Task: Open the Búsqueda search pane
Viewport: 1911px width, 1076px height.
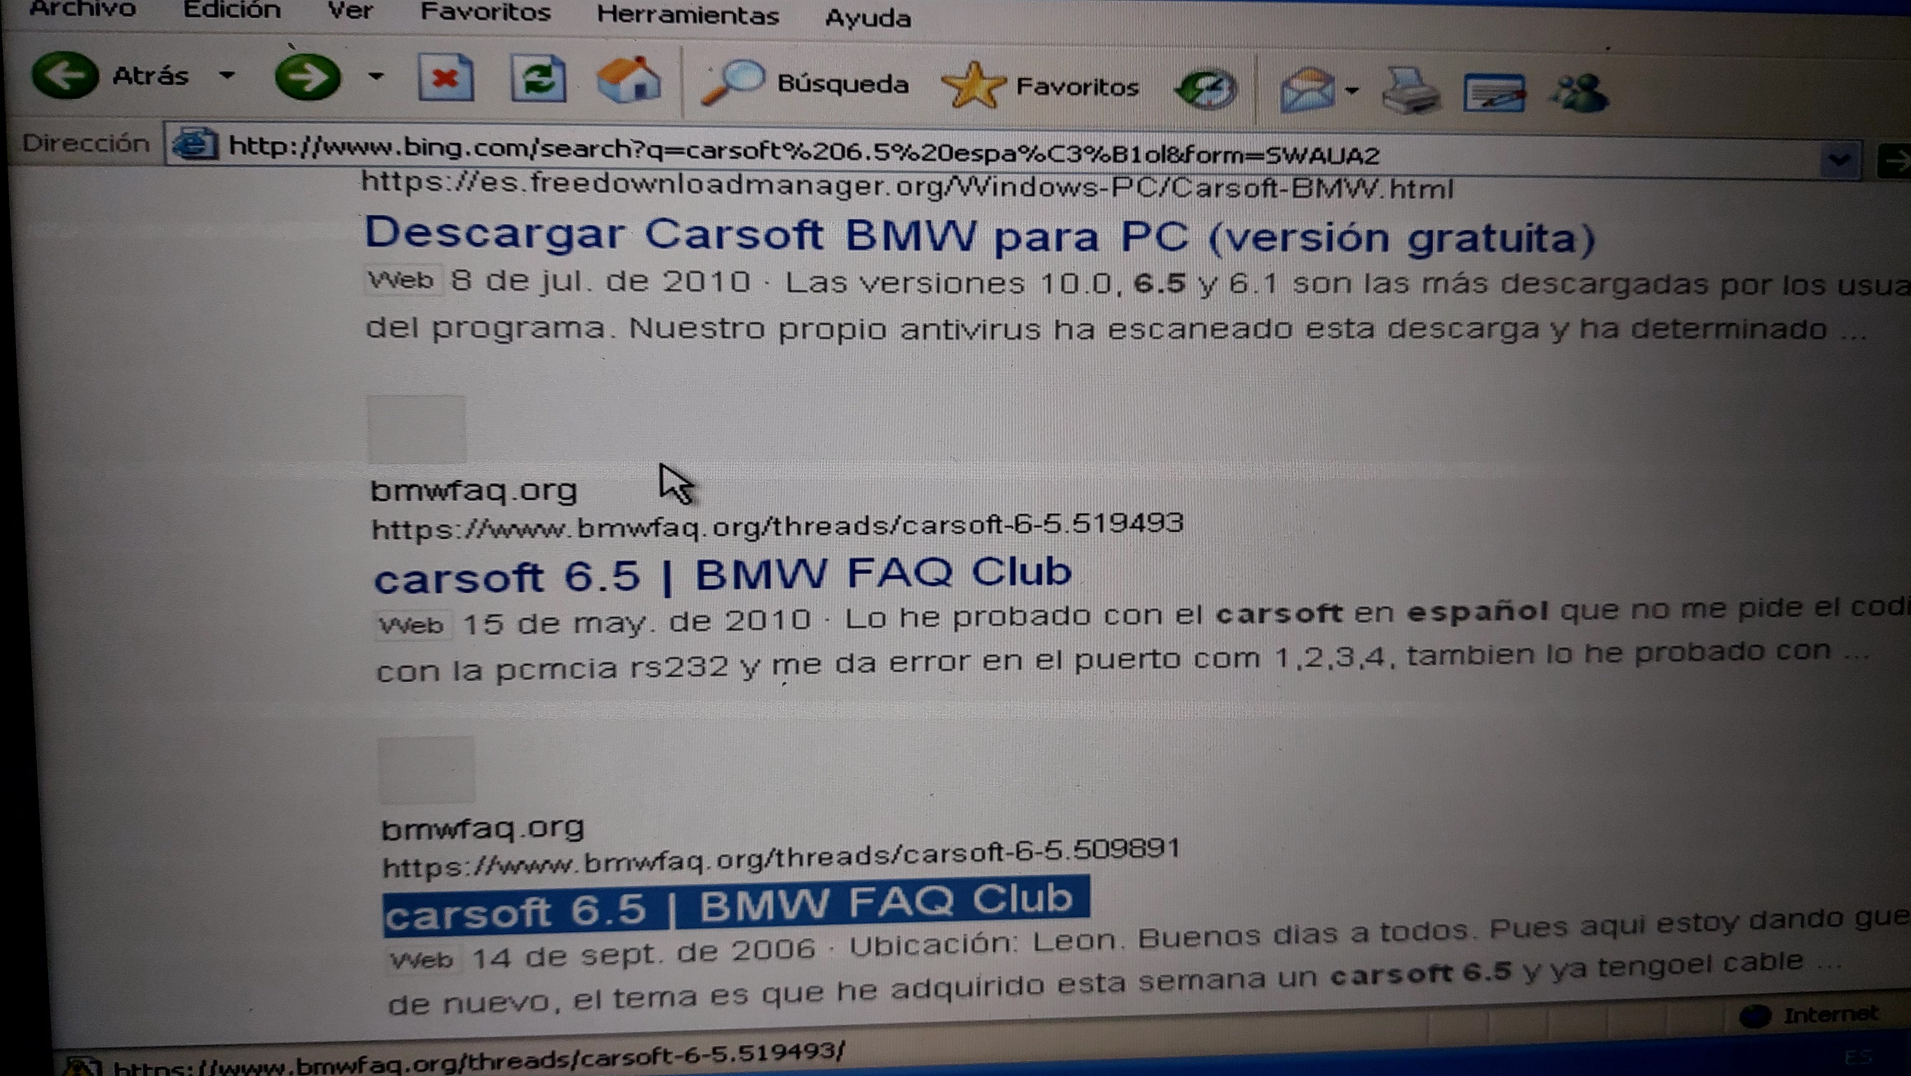Action: [x=805, y=84]
